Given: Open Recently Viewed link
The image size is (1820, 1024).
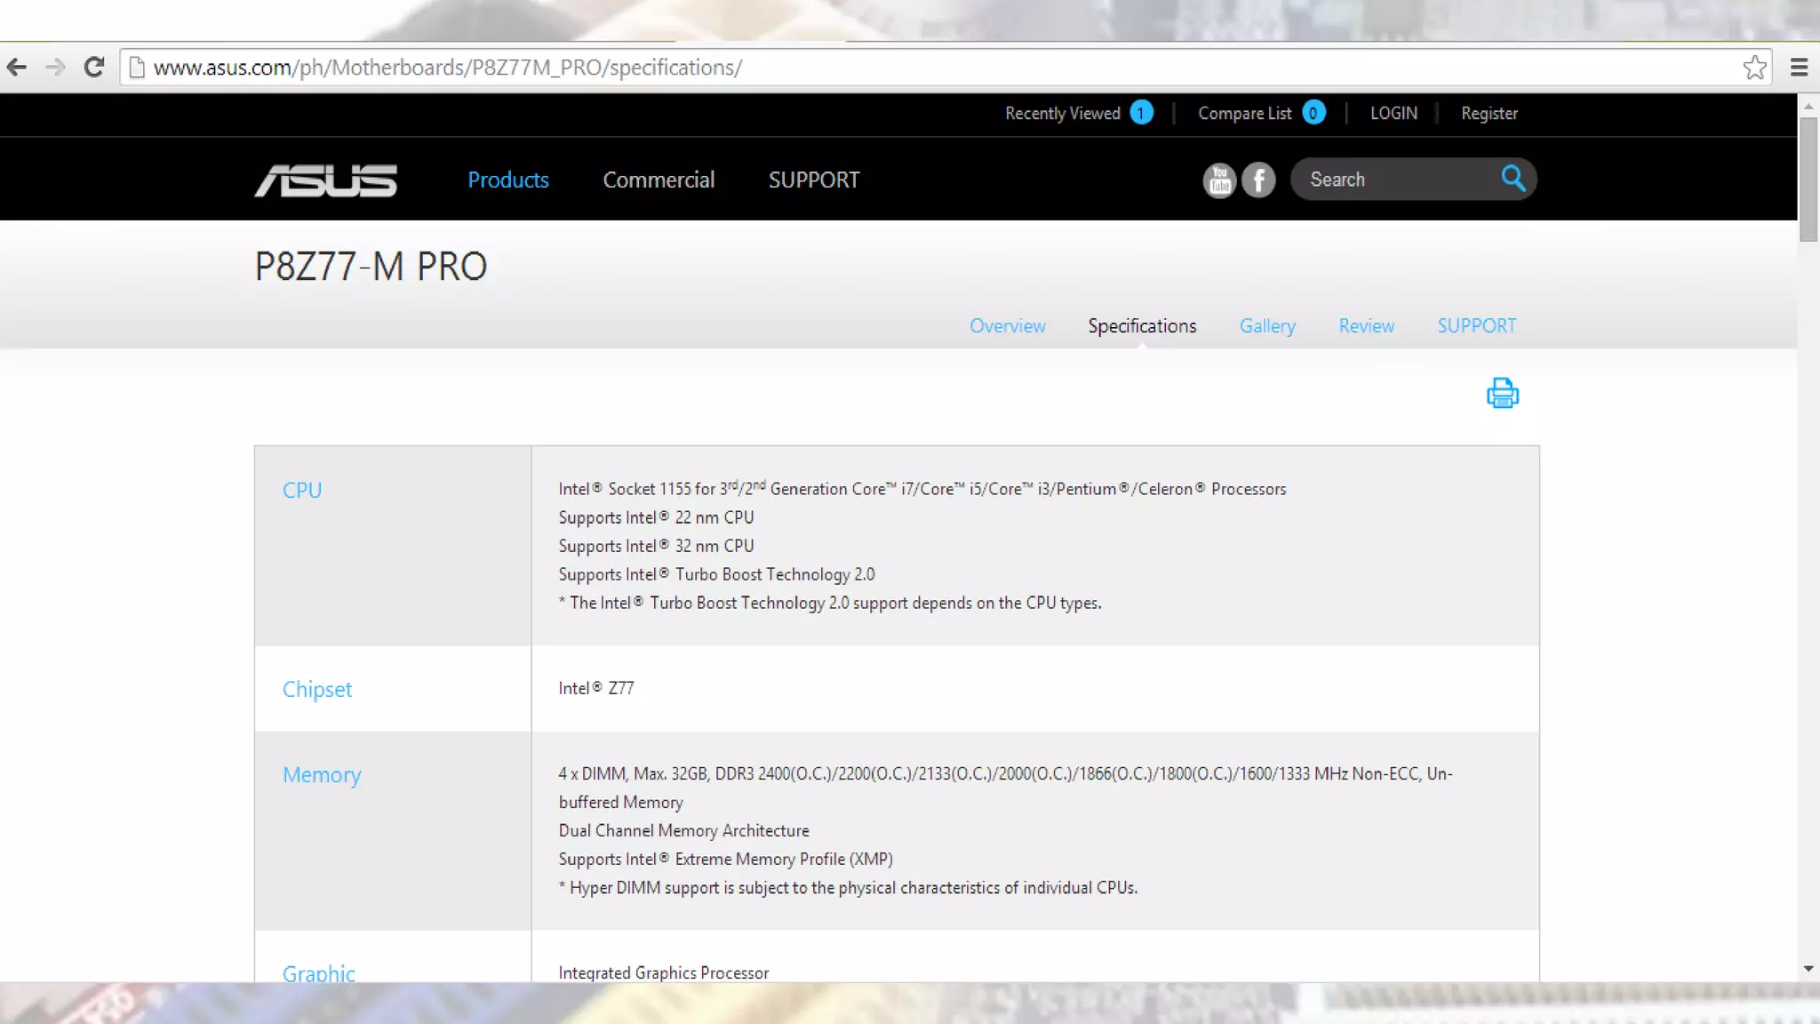Looking at the screenshot, I should click(1063, 113).
